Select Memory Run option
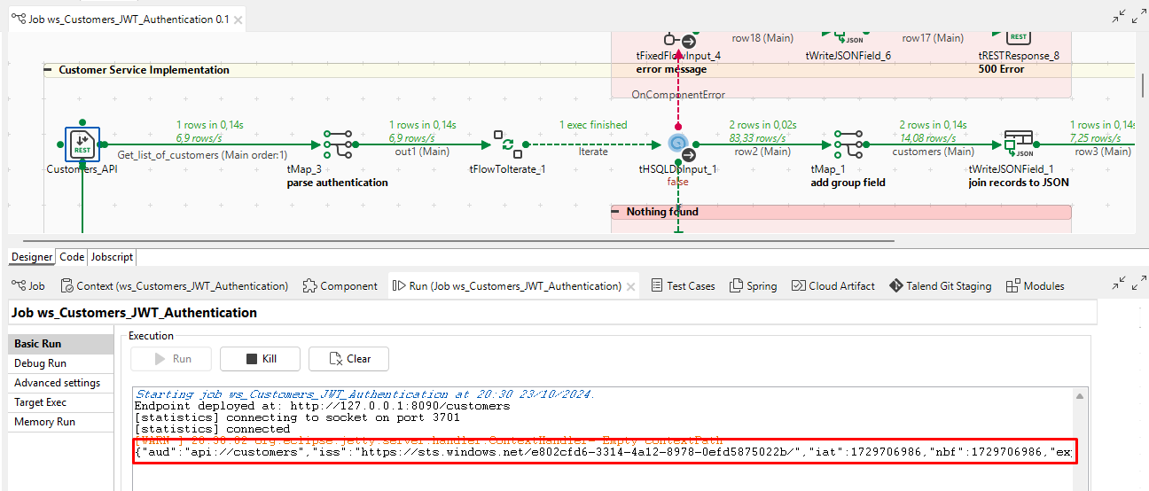 pyautogui.click(x=61, y=422)
